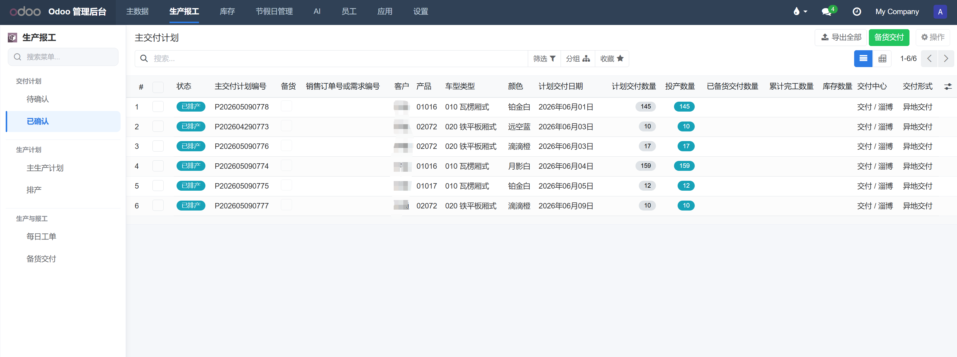Click the teal 投产数量 badge 12
This screenshot has width=957, height=357.
pos(686,185)
